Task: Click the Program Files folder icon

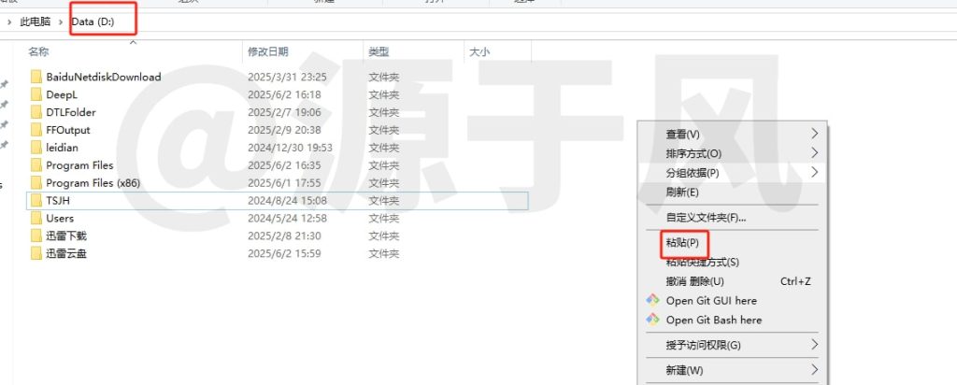Action: pyautogui.click(x=36, y=165)
